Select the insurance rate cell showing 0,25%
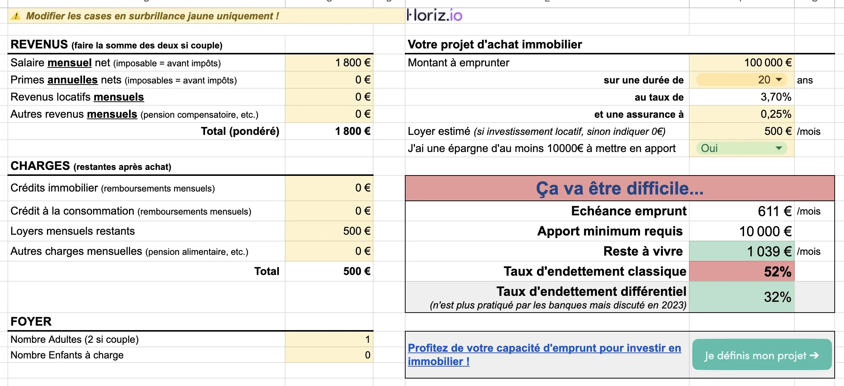Screen dimensions: 844x386 pos(741,114)
